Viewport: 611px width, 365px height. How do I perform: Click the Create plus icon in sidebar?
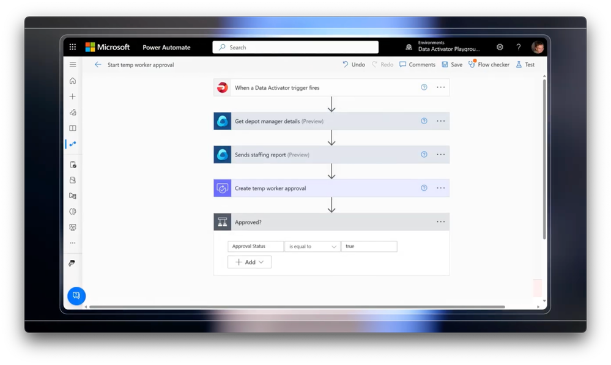point(73,96)
